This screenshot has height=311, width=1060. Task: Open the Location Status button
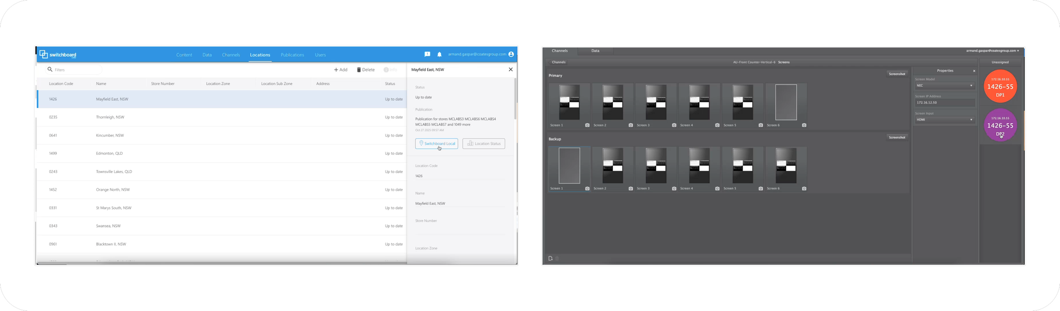click(x=484, y=143)
